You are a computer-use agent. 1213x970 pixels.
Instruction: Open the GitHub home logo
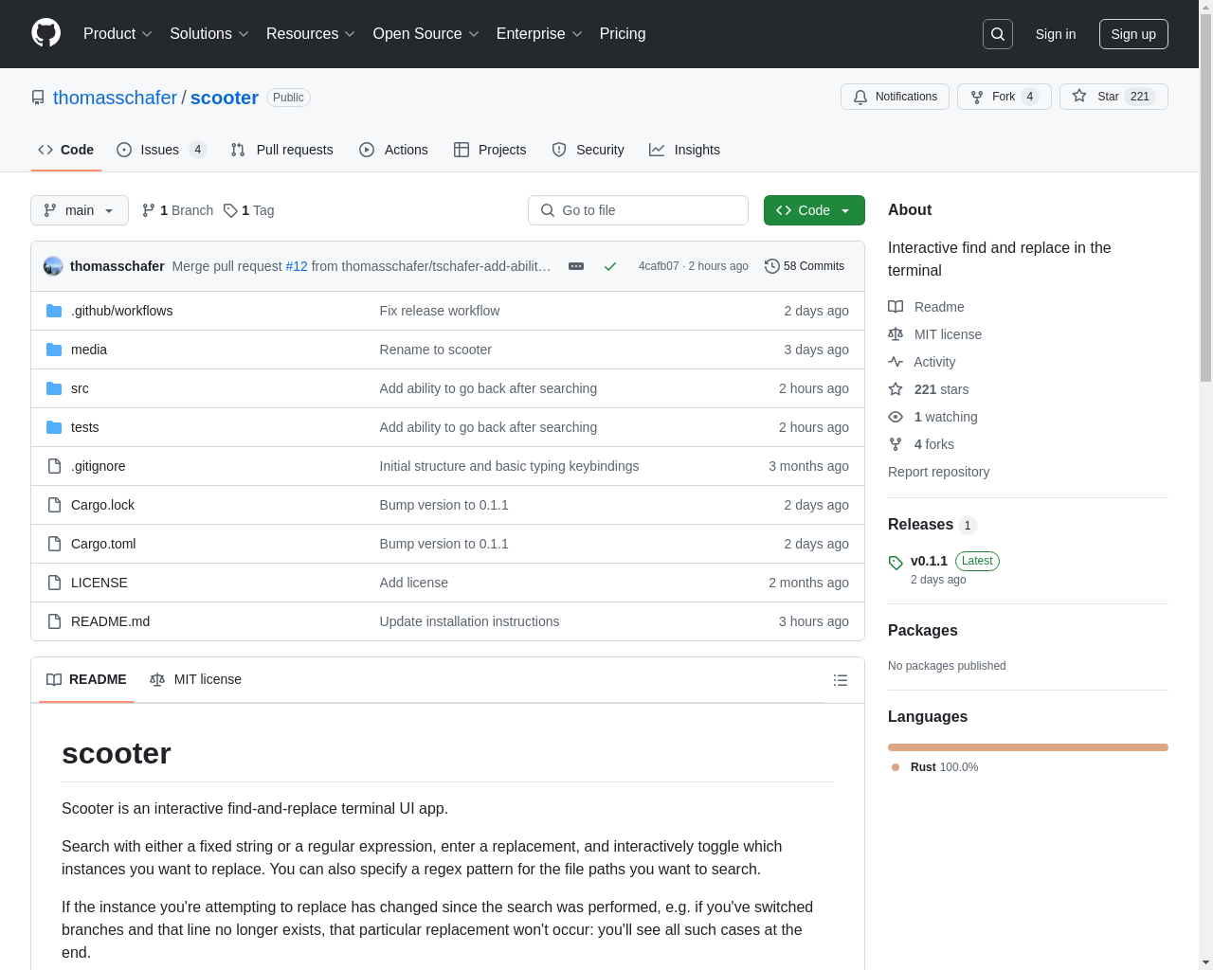click(x=45, y=33)
